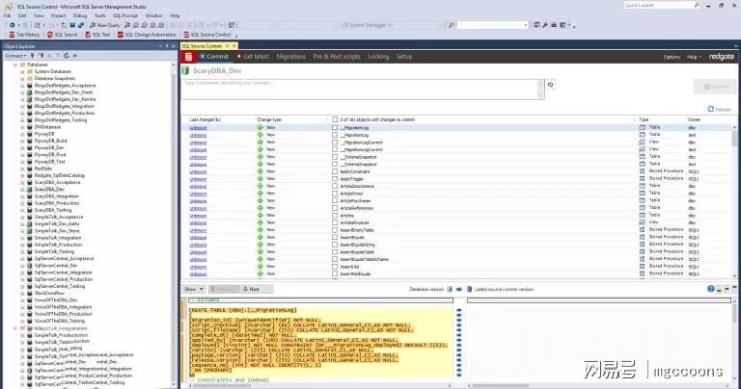Image resolution: width=741 pixels, height=389 pixels.
Task: Check the select-all objects to commit checkbox
Action: (x=333, y=119)
